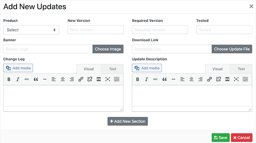256x143 pixels.
Task: Align center in the Change Log editor
Action: [63, 79]
